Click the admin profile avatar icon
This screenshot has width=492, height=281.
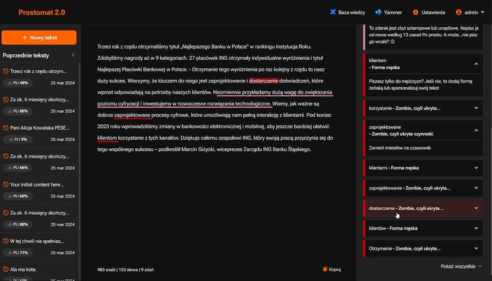coord(458,12)
